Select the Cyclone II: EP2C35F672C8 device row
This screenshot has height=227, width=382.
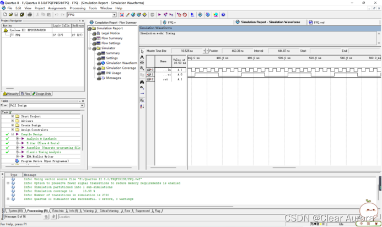pos(28,30)
